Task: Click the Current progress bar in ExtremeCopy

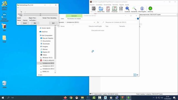Action: [x=40, y=14]
